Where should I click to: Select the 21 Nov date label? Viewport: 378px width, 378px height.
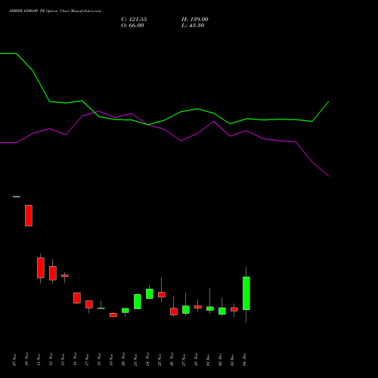(135, 360)
